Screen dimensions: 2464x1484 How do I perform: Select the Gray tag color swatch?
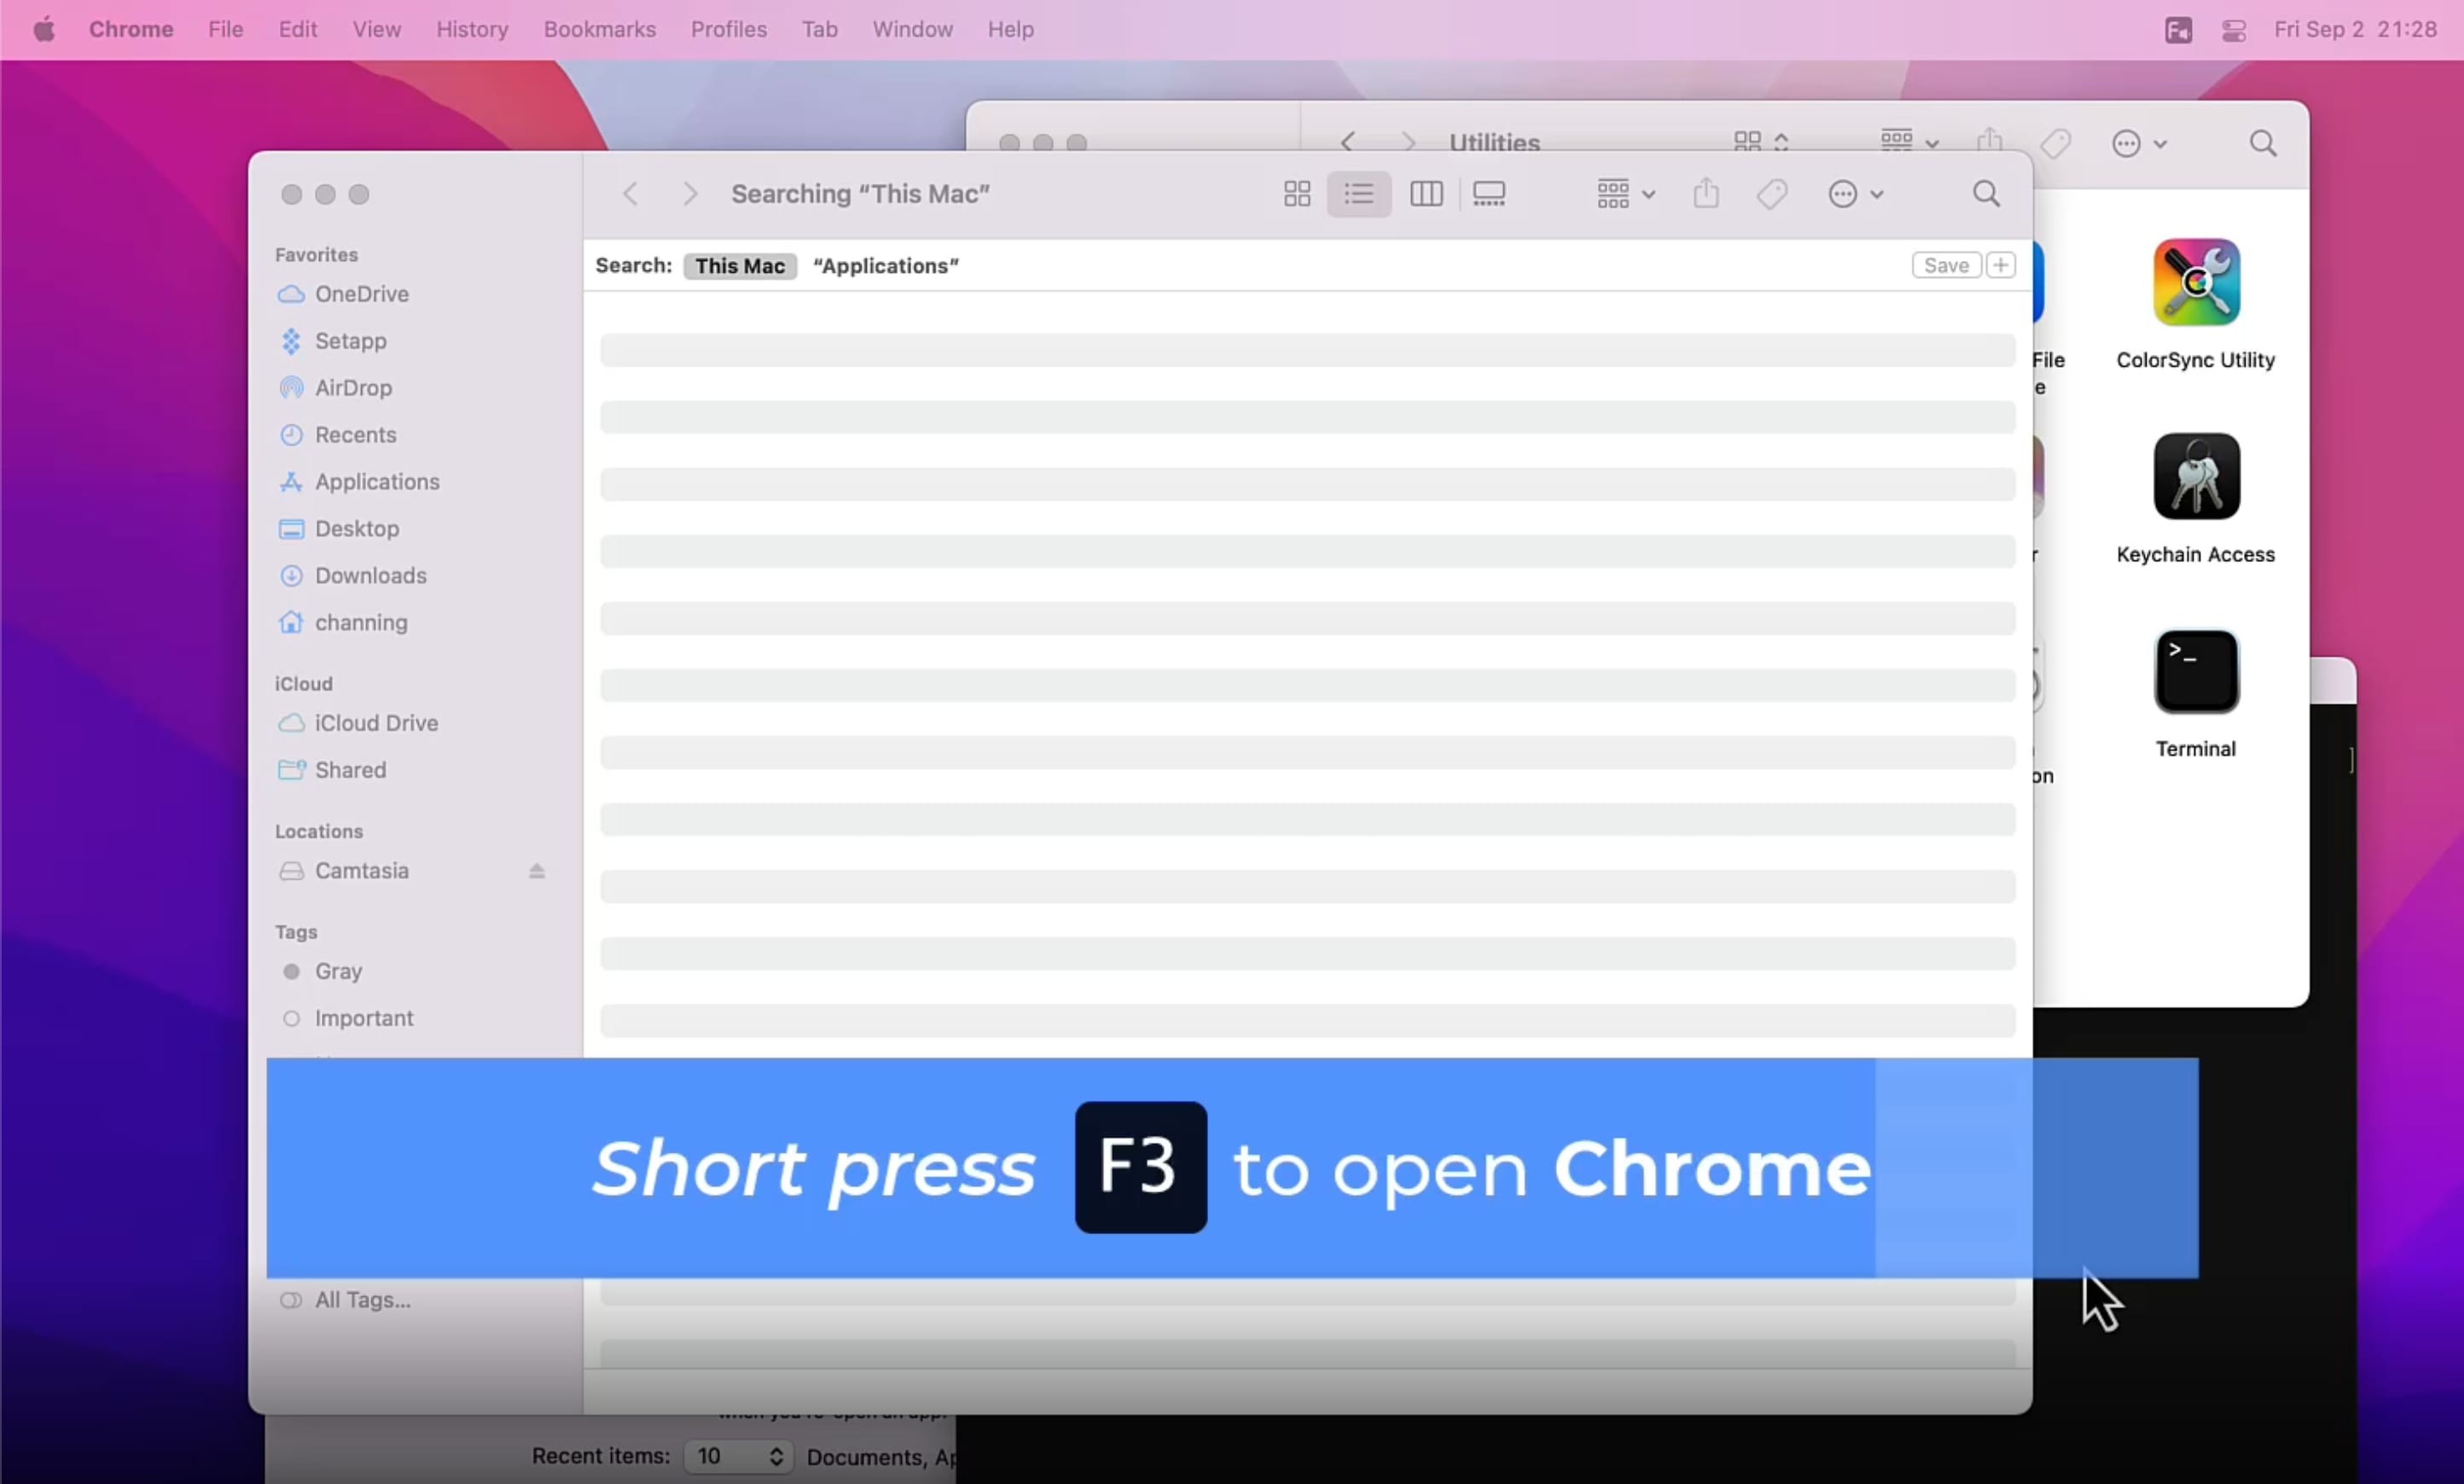point(291,971)
